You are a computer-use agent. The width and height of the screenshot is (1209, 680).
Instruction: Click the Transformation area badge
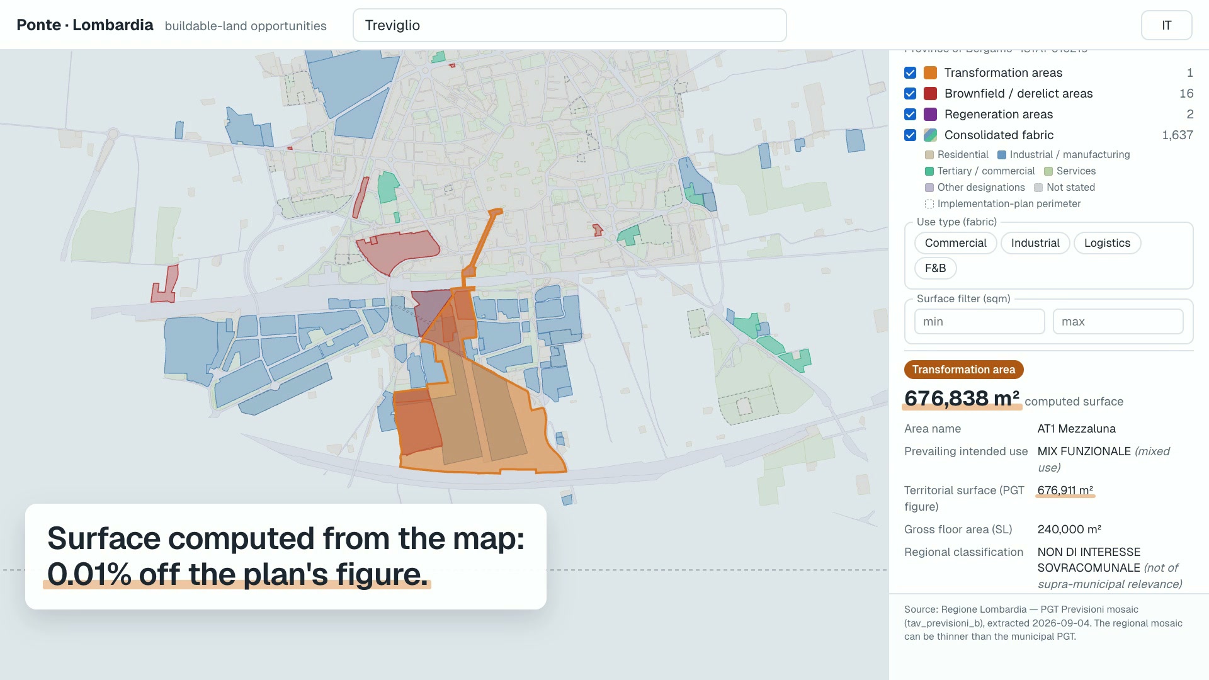[x=963, y=370]
